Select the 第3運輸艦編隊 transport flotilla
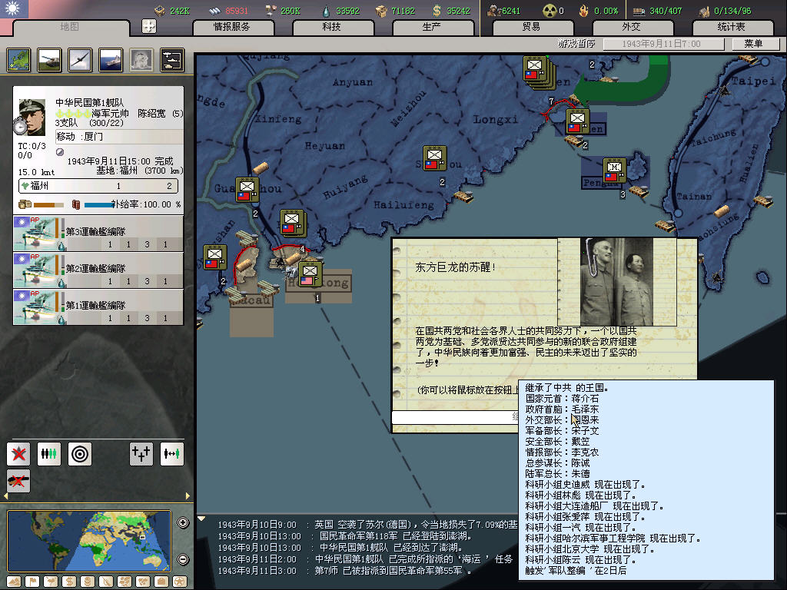Screen dimensions: 787x590 (x=98, y=234)
